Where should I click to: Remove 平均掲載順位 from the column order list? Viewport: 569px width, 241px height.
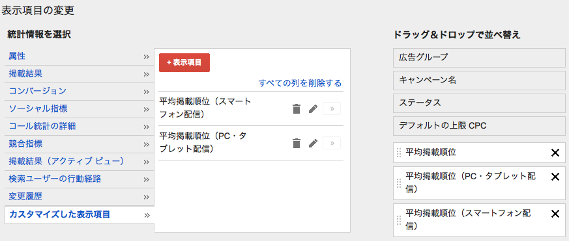pos(555,153)
